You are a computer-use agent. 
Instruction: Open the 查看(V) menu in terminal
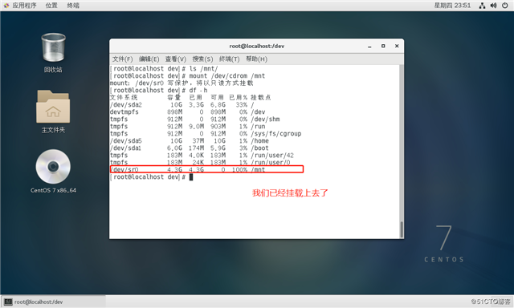tap(175, 59)
